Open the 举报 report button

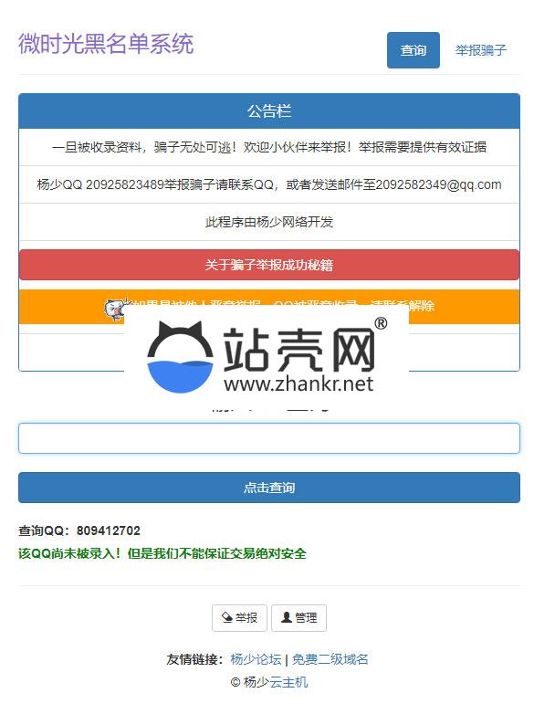pos(239,618)
